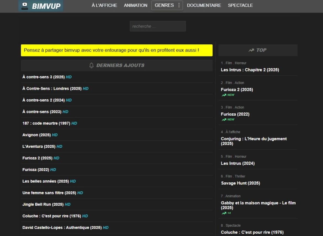
Task: Click '5 . Film . Horreur' category label
Action: [x=234, y=157]
